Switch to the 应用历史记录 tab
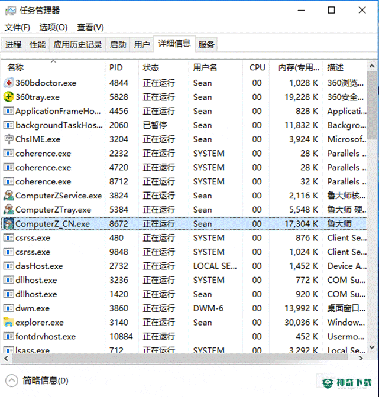379x397 pixels. tap(77, 45)
